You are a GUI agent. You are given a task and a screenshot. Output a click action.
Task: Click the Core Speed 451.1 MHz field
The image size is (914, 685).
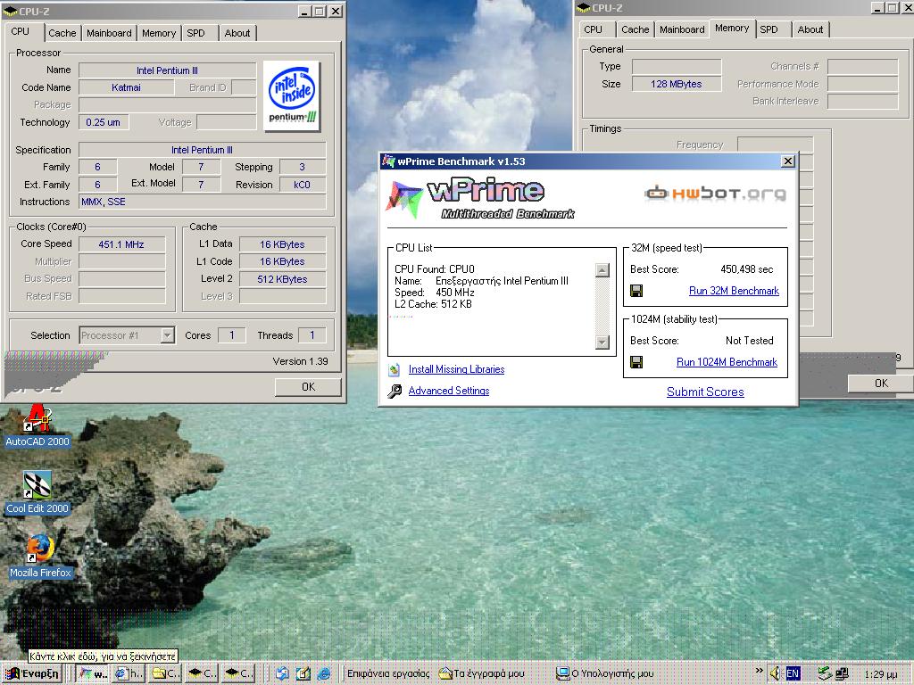point(121,244)
